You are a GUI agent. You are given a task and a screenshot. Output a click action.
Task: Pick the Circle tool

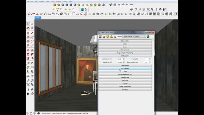(28, 37)
